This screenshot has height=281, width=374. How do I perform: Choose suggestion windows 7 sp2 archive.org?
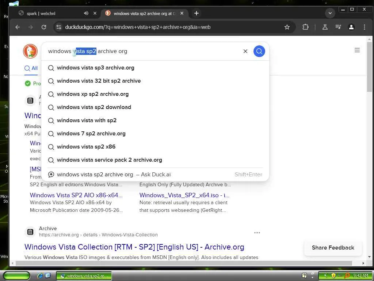[155, 133]
